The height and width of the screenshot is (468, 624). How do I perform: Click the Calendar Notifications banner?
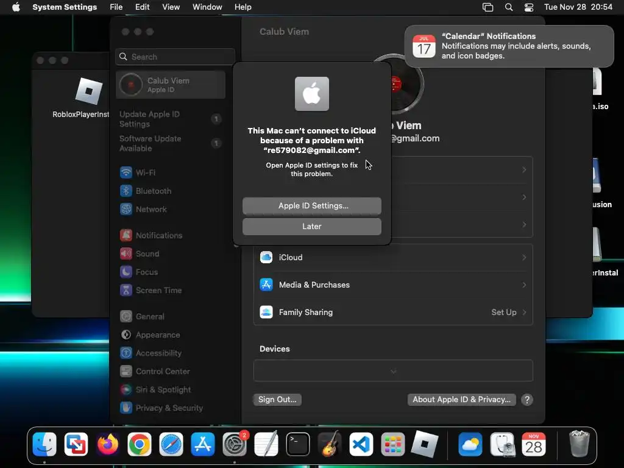pyautogui.click(x=509, y=46)
